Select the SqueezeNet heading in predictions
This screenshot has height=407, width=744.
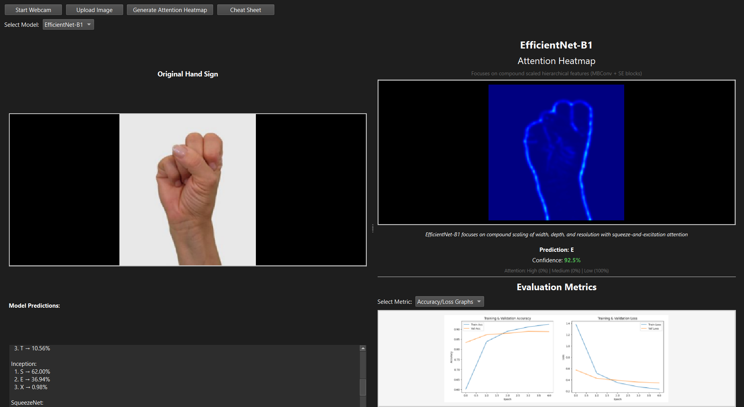(27, 403)
